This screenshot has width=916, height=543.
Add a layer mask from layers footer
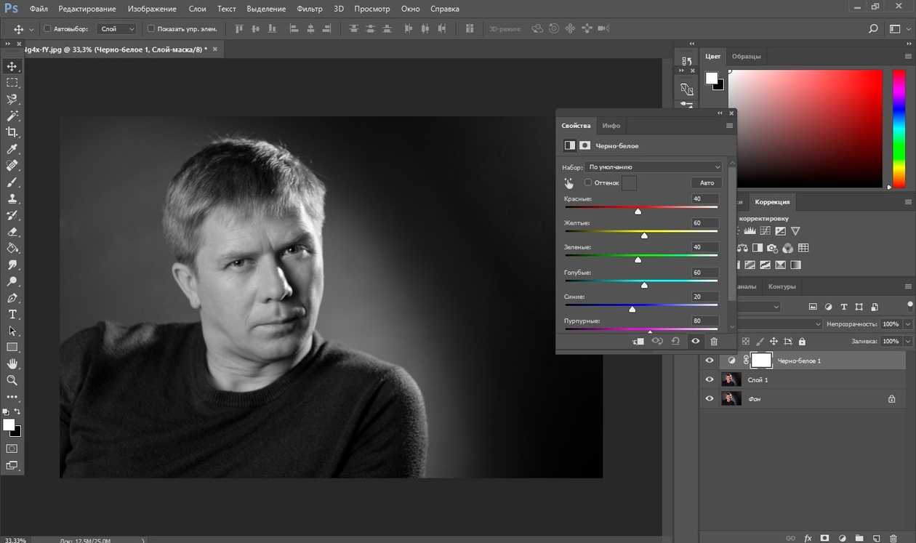[824, 538]
